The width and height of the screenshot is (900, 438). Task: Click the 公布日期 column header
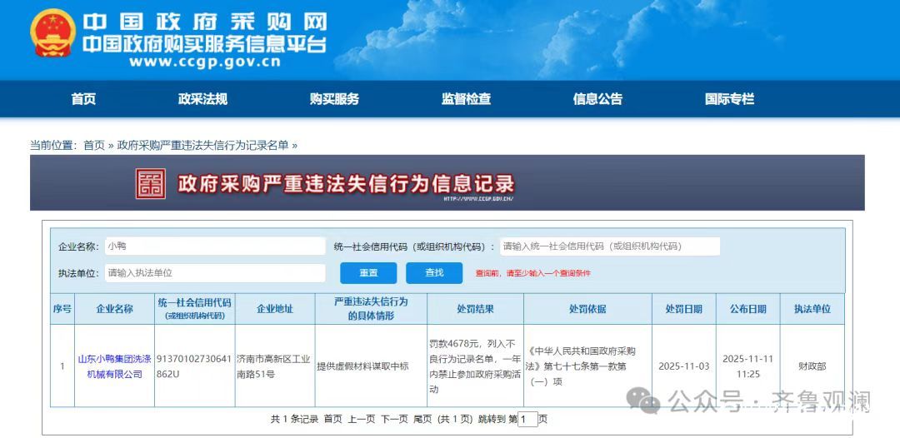(x=747, y=309)
